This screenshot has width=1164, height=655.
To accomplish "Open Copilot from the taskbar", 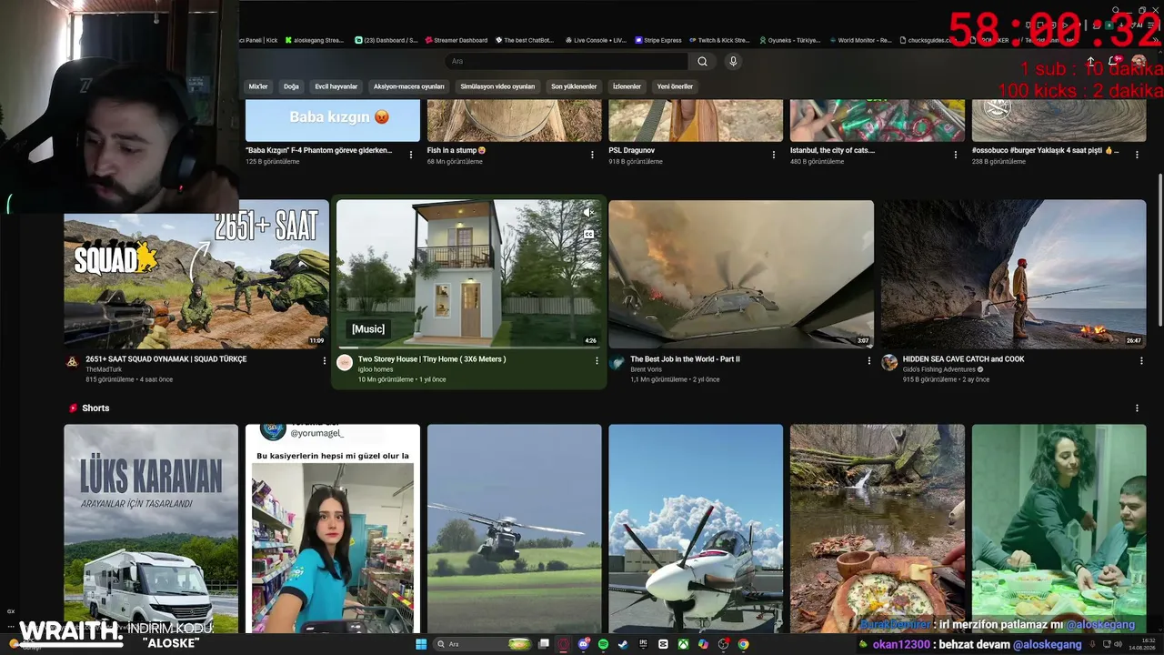I will click(703, 644).
